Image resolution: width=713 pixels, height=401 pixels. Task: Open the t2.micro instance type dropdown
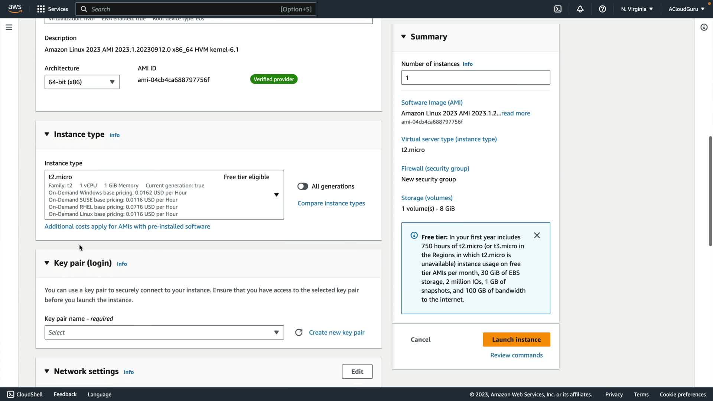(x=164, y=195)
